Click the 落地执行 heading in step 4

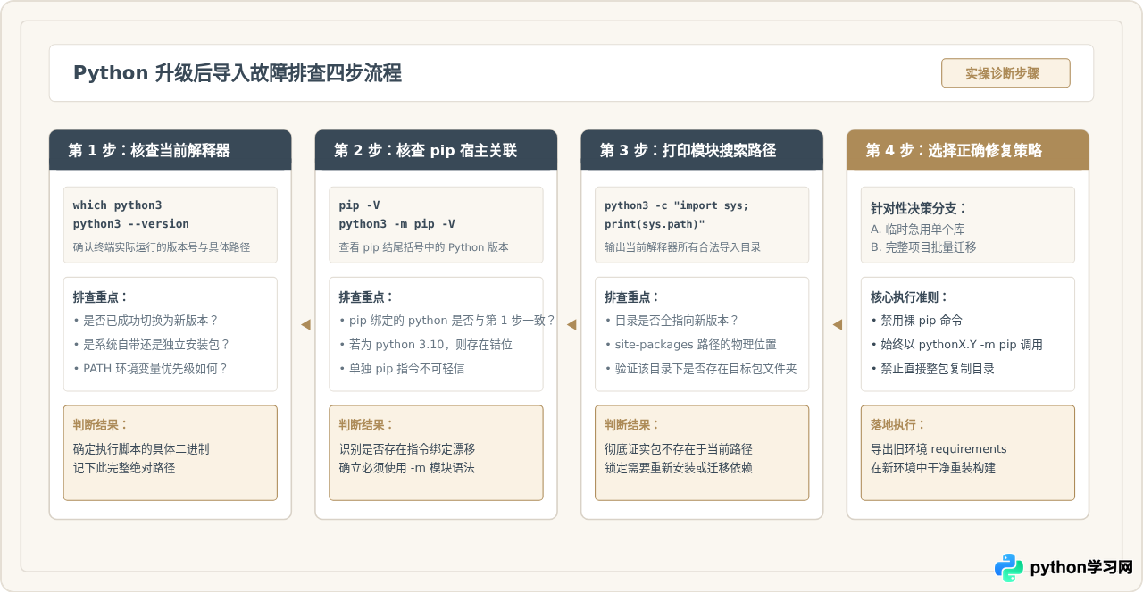898,425
